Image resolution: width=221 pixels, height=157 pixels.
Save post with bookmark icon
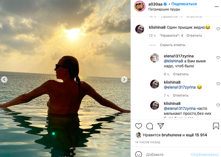(216, 126)
